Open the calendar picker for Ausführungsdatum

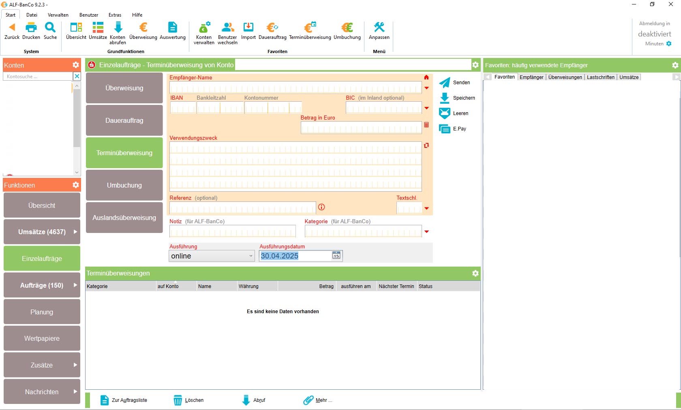click(x=336, y=256)
